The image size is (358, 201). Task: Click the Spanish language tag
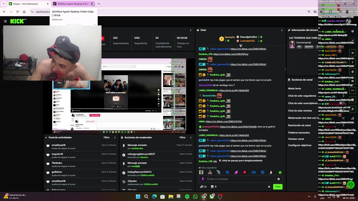tap(309, 47)
